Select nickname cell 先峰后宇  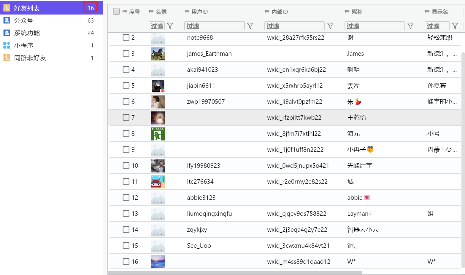pos(360,166)
